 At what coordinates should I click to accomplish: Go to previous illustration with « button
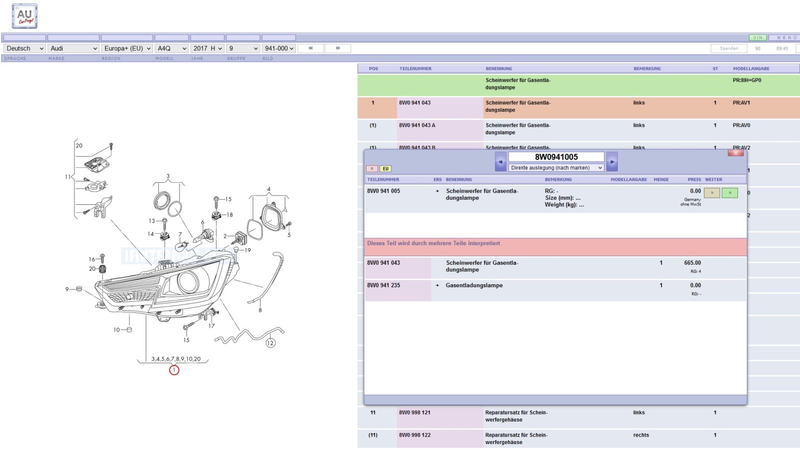(x=310, y=48)
